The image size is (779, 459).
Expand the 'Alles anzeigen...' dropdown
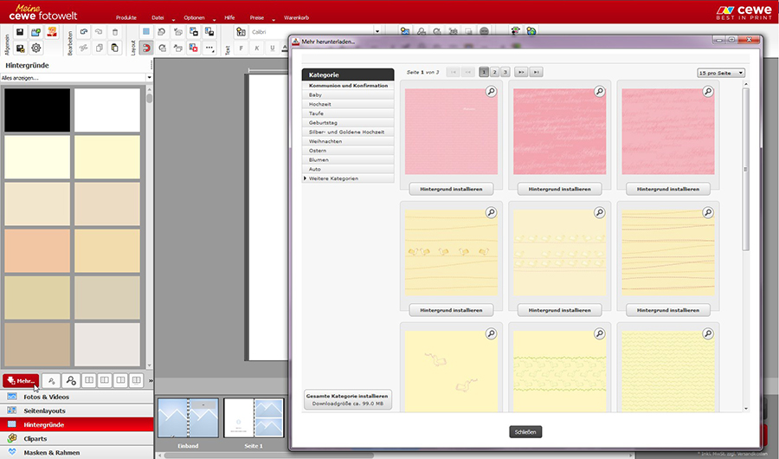tap(76, 77)
